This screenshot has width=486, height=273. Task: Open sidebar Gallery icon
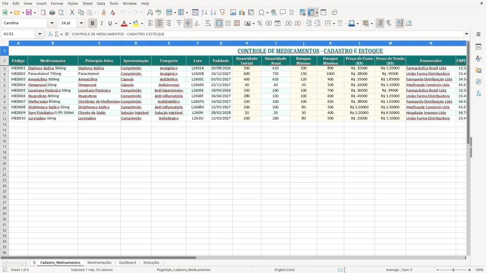click(478, 70)
